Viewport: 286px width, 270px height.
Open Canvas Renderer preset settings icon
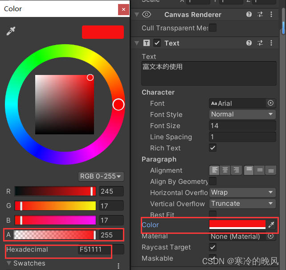pyautogui.click(x=260, y=14)
